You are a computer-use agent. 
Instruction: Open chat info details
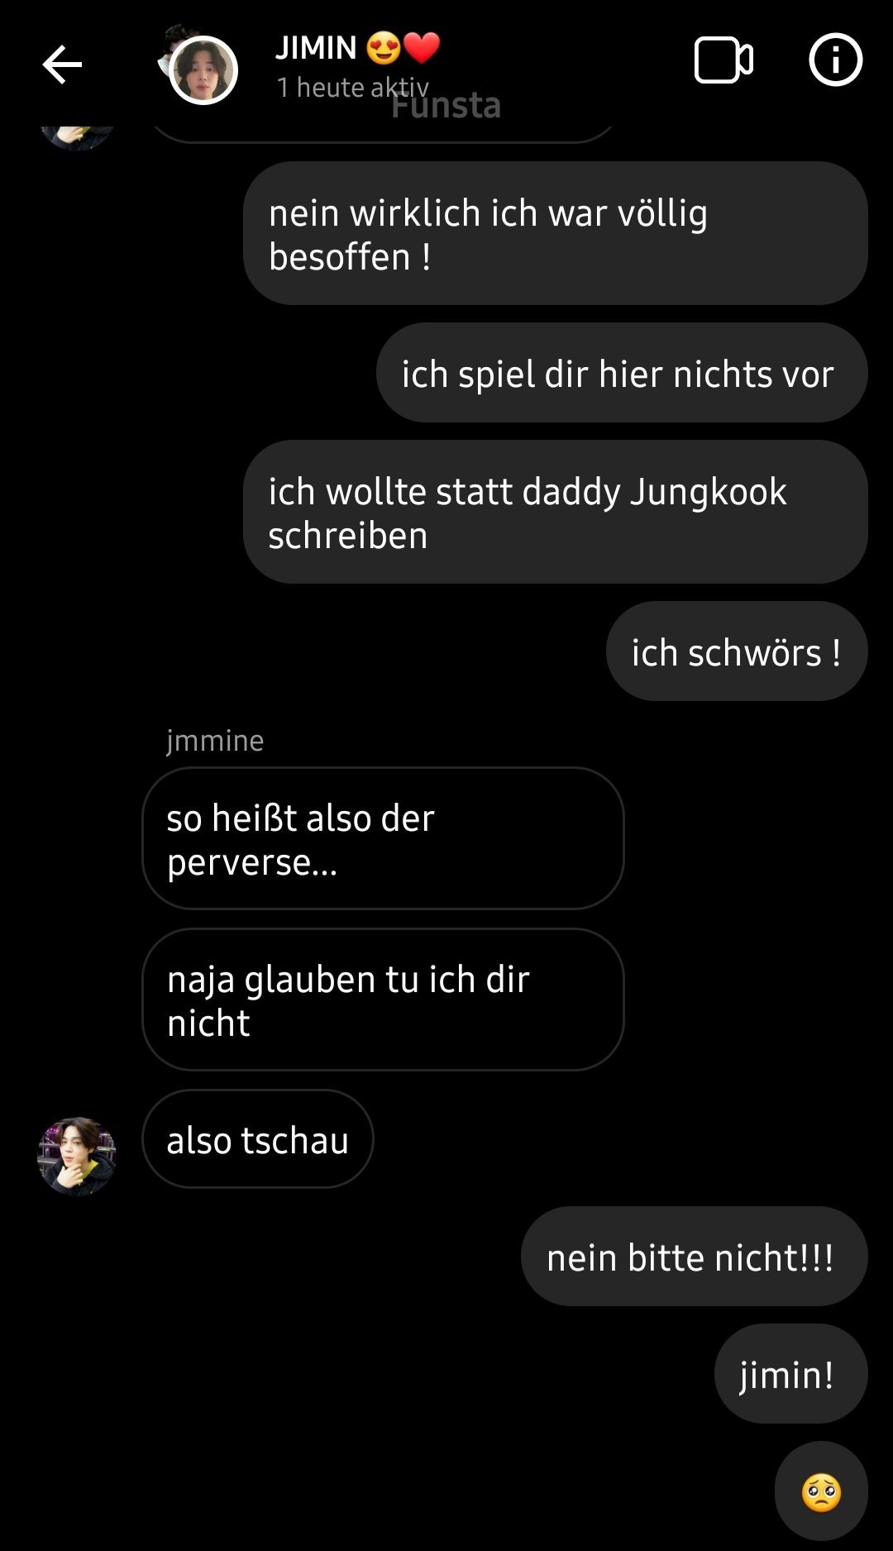[x=835, y=60]
